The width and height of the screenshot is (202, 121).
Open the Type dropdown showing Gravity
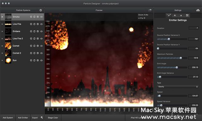[177, 87]
